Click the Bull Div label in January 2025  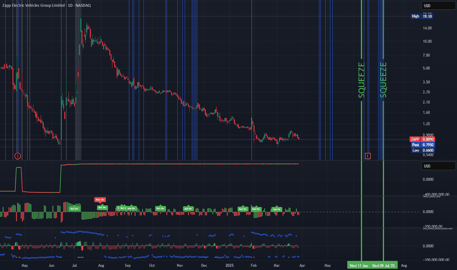tap(243, 209)
